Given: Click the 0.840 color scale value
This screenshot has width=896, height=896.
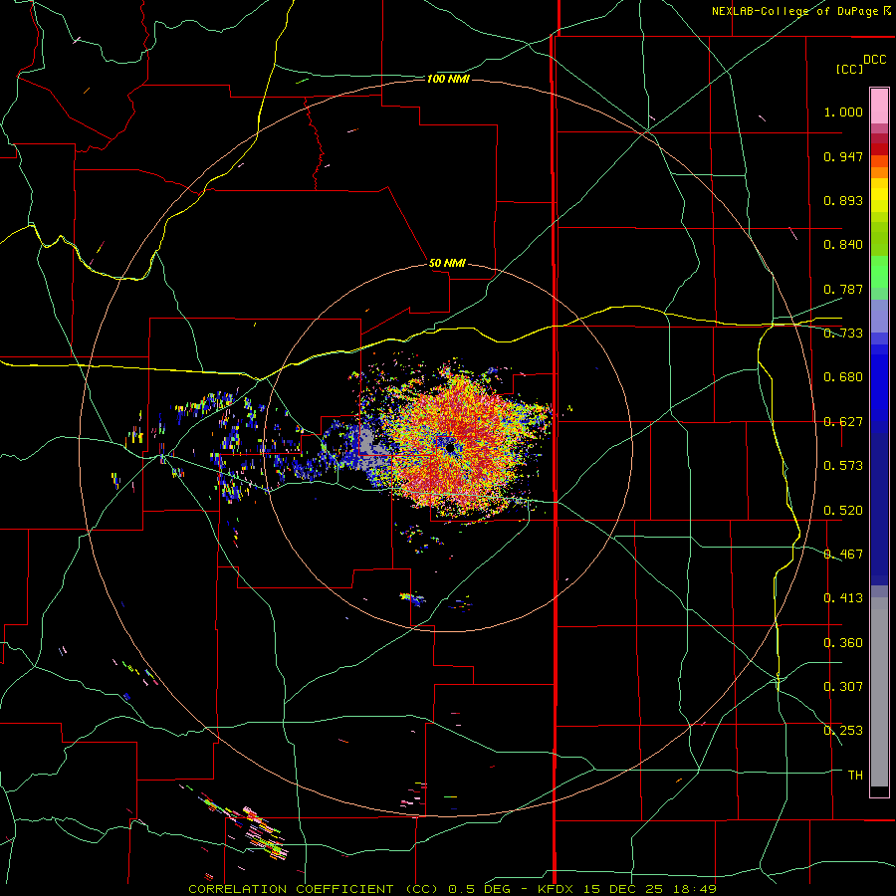Looking at the screenshot, I should (x=843, y=245).
